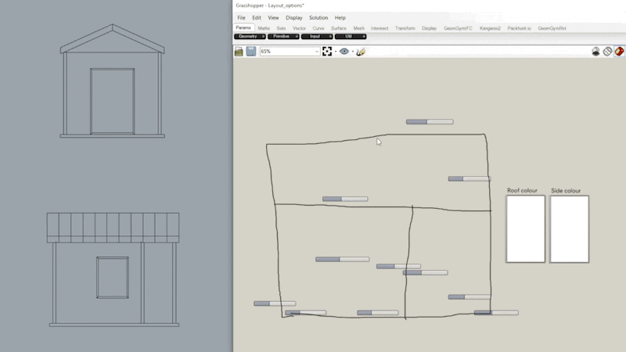
Task: Switch to the Kangaroo2 tab
Action: click(x=490, y=28)
